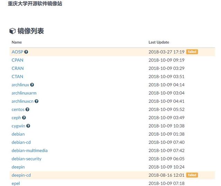Open the epel mirror link

16,184
